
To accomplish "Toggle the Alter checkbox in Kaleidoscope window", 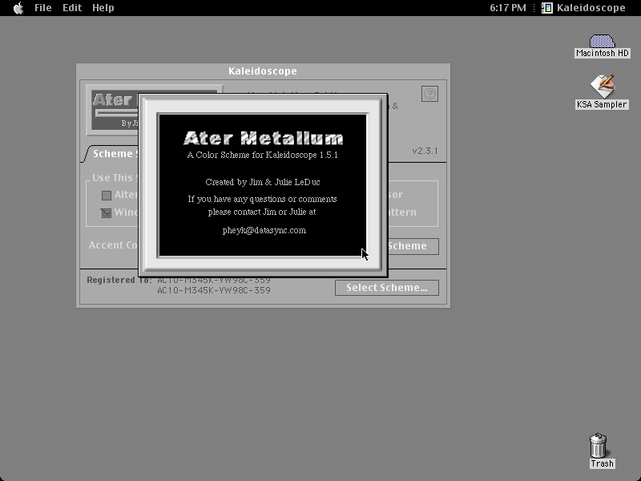I will 107,196.
